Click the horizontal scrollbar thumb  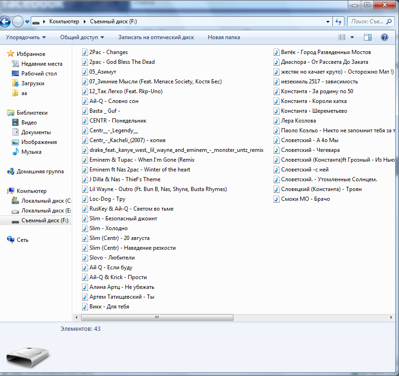pos(157,317)
